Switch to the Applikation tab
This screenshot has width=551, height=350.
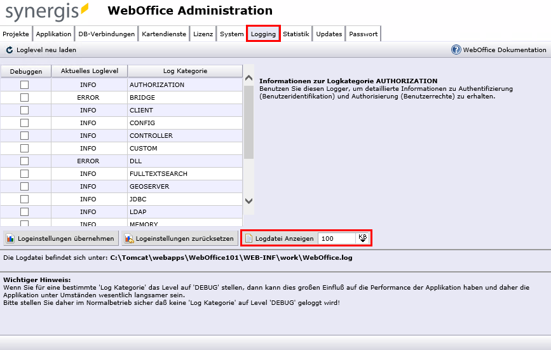click(53, 34)
